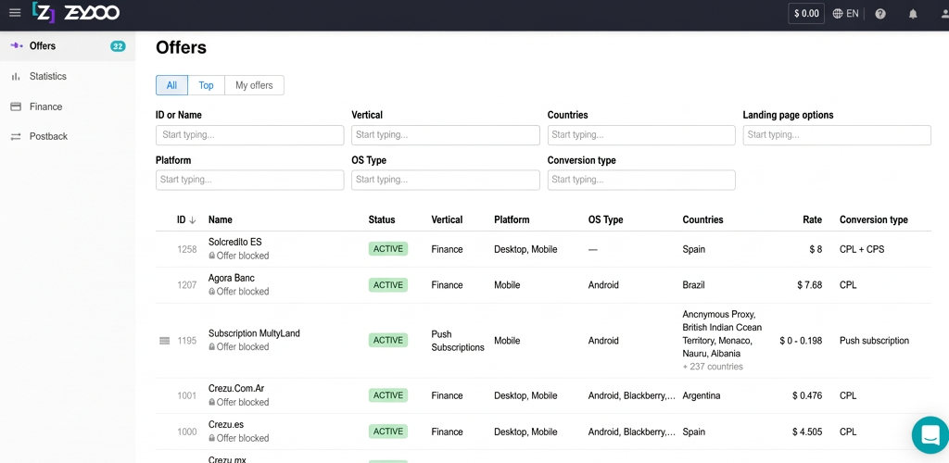
Task: Open the Subscription MultyLand offer
Action: click(x=254, y=333)
